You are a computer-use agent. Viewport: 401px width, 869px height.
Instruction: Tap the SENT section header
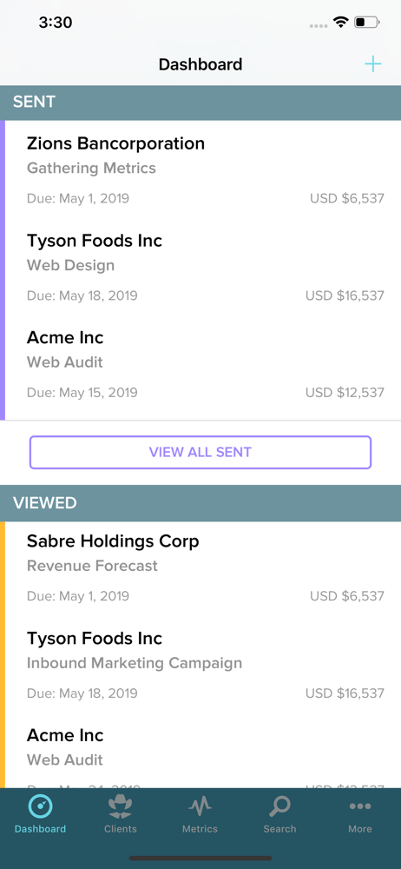point(200,103)
